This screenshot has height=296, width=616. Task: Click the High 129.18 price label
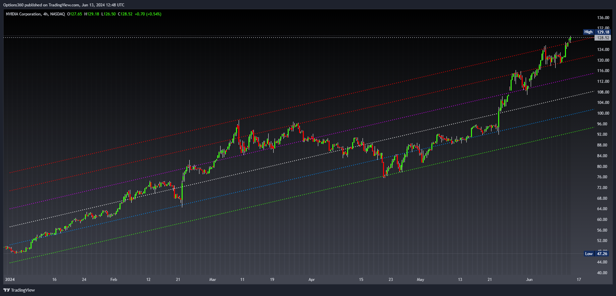597,32
